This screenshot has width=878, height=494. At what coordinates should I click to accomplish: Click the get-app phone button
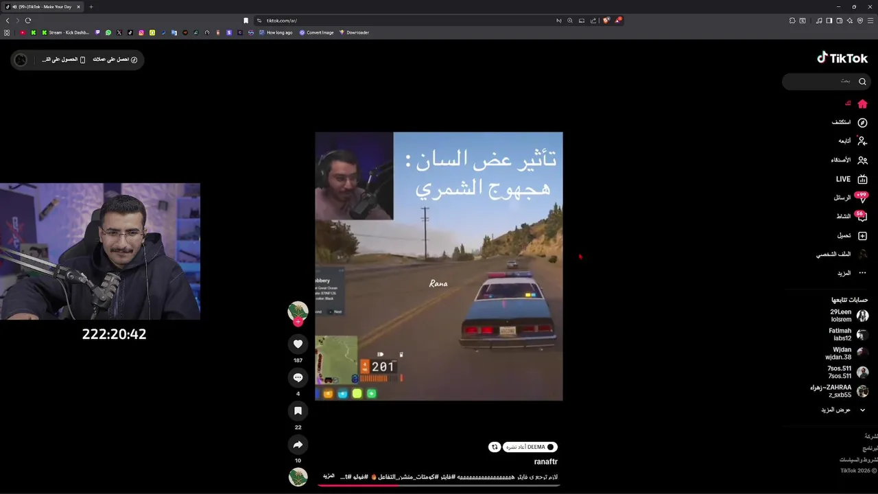(64, 60)
